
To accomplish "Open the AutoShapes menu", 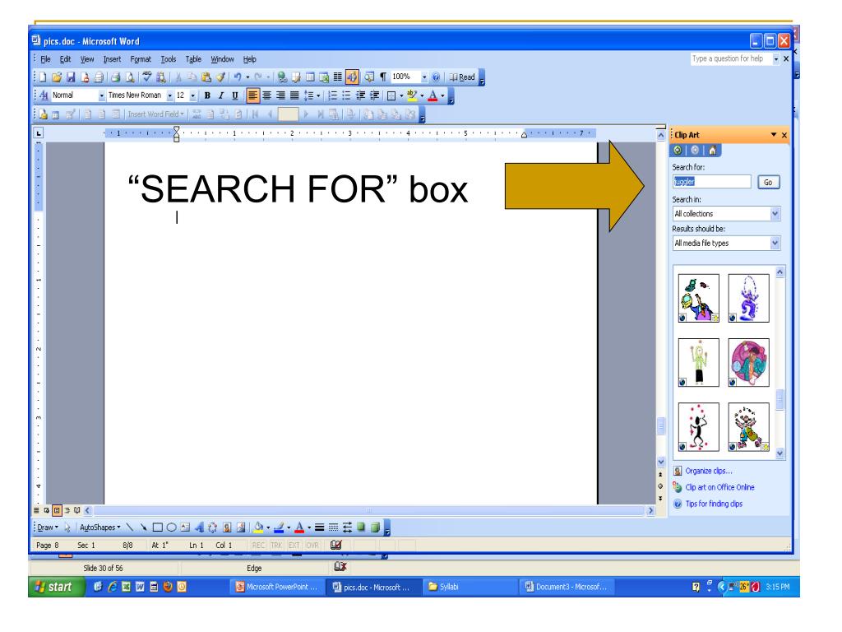I will click(99, 527).
